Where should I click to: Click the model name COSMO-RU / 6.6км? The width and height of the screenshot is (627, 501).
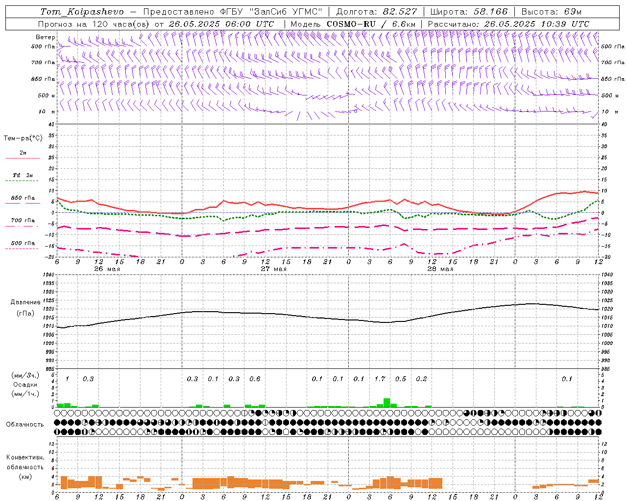pos(371,24)
